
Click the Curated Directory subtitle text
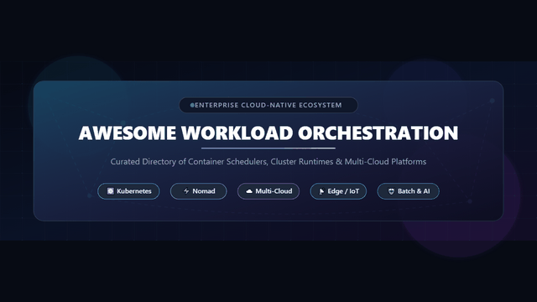tap(268, 162)
